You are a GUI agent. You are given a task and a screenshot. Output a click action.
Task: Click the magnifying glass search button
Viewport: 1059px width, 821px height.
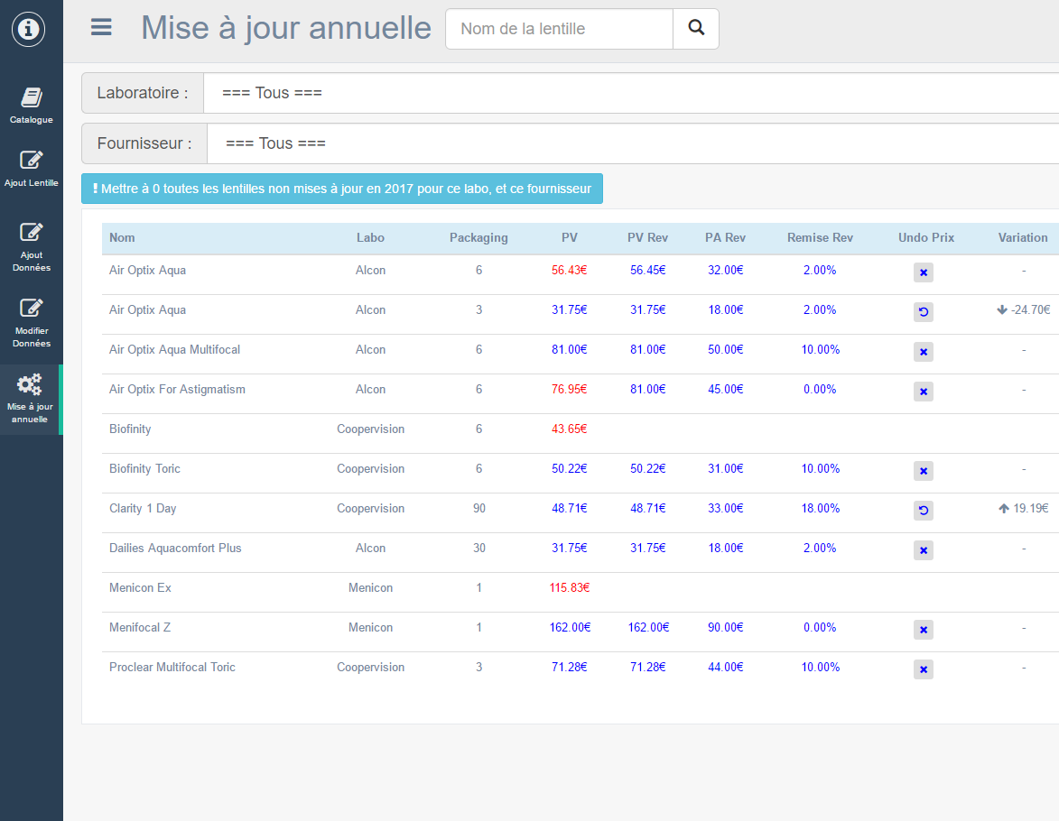695,29
